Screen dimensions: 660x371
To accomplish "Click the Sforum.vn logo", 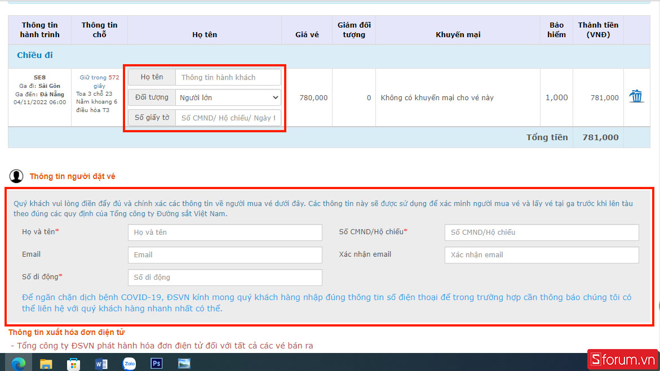I will [622, 359].
